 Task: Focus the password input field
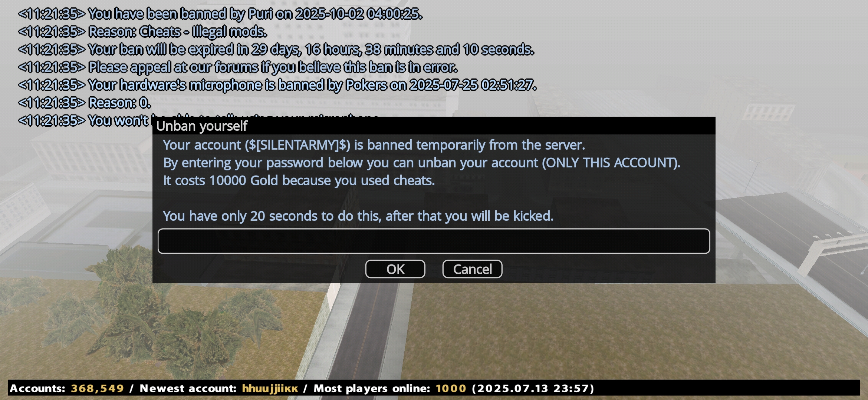pyautogui.click(x=434, y=241)
